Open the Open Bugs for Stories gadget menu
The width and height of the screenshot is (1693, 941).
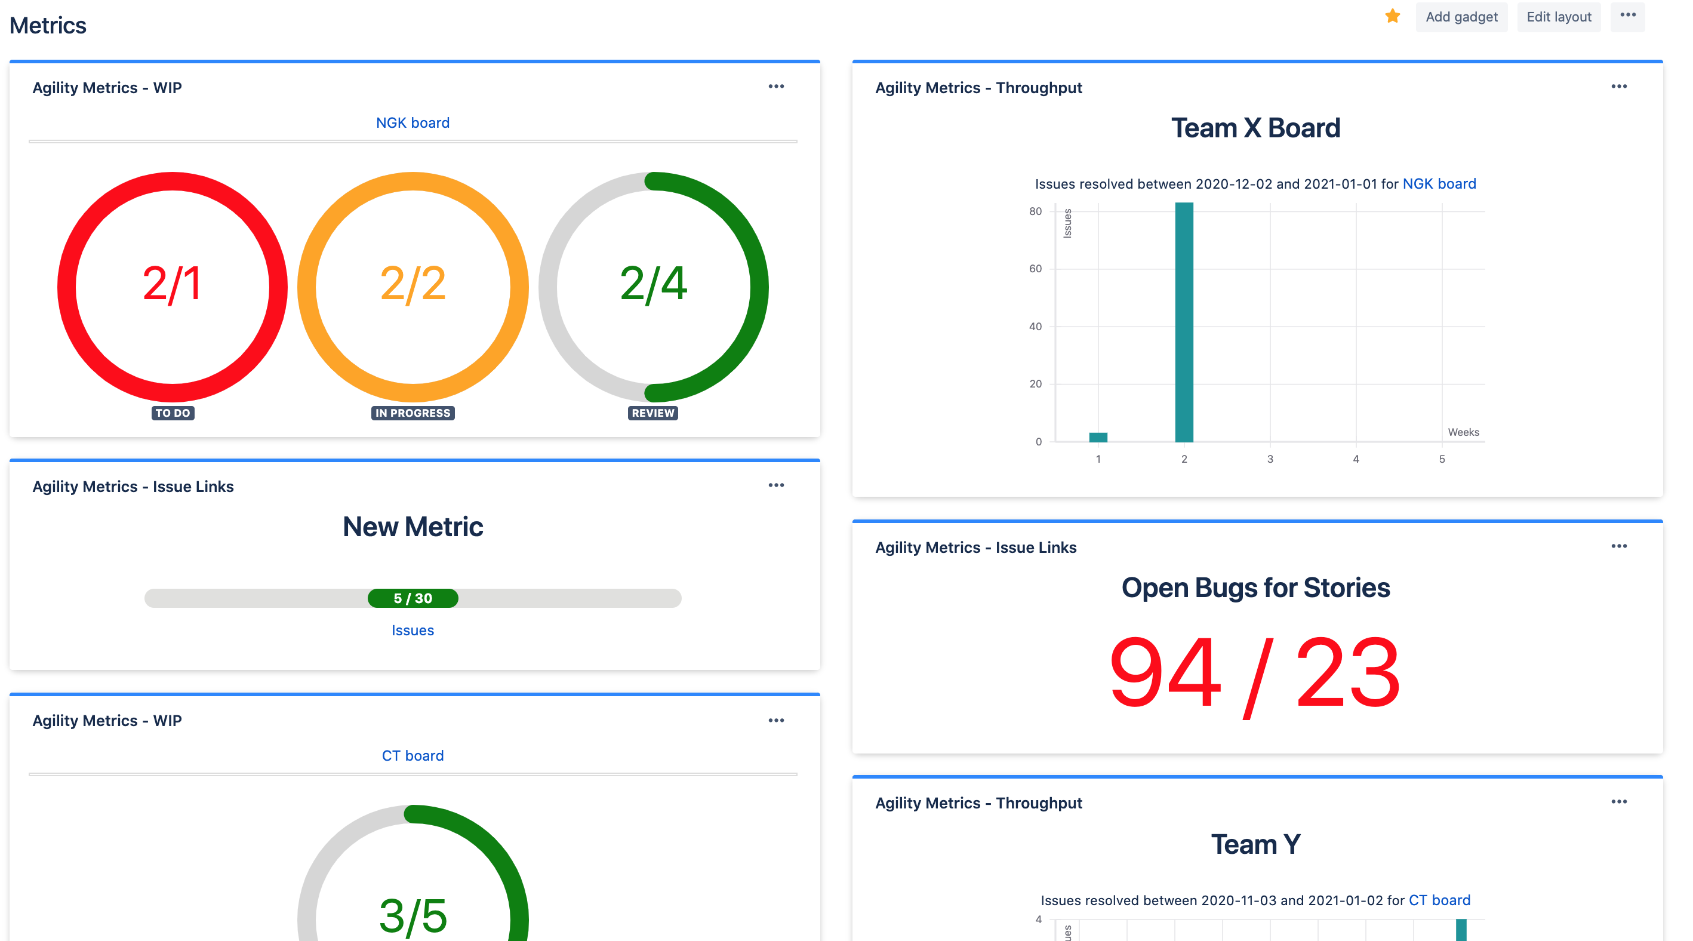(1619, 545)
